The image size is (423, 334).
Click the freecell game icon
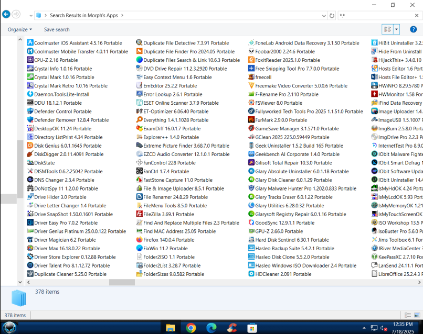pos(251,77)
